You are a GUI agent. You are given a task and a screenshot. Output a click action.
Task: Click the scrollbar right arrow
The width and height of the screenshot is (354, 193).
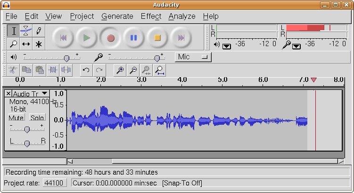pyautogui.click(x=341, y=161)
